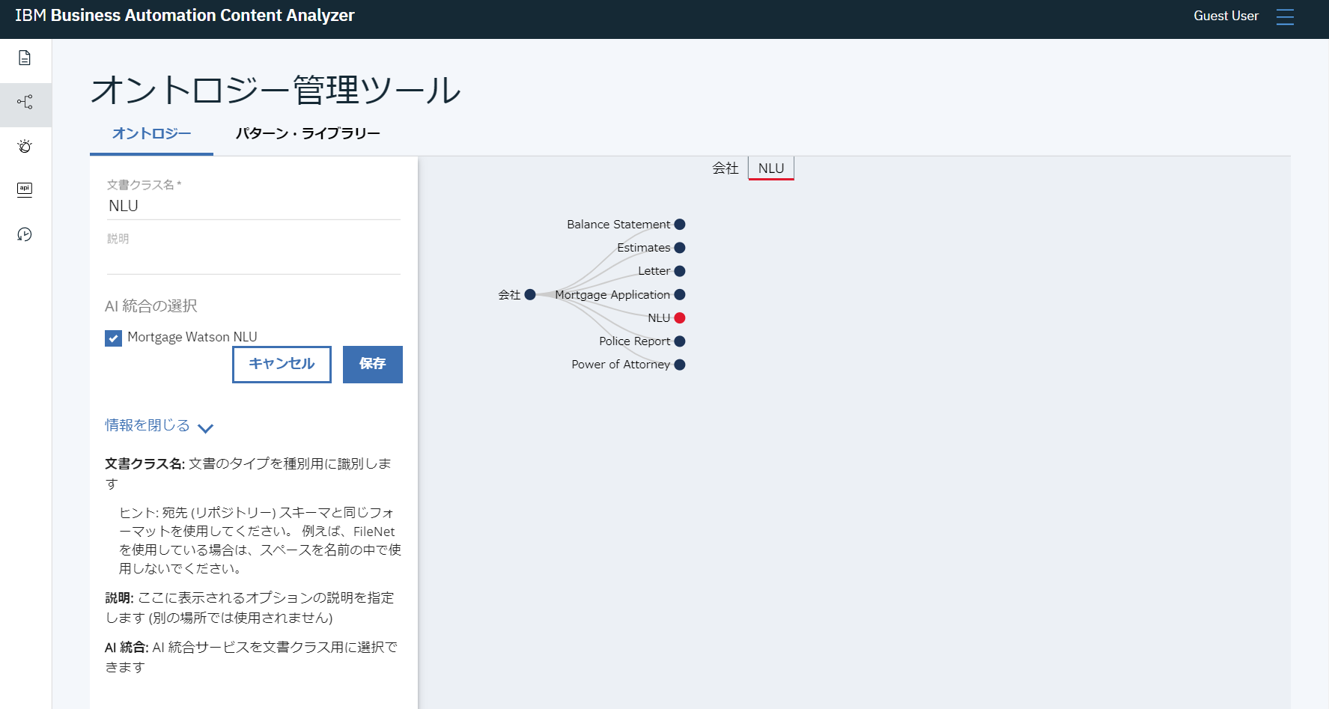Select the ontology management sidebar icon
The width and height of the screenshot is (1329, 709).
point(25,103)
